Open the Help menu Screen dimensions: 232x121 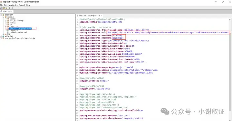(x=28, y=5)
